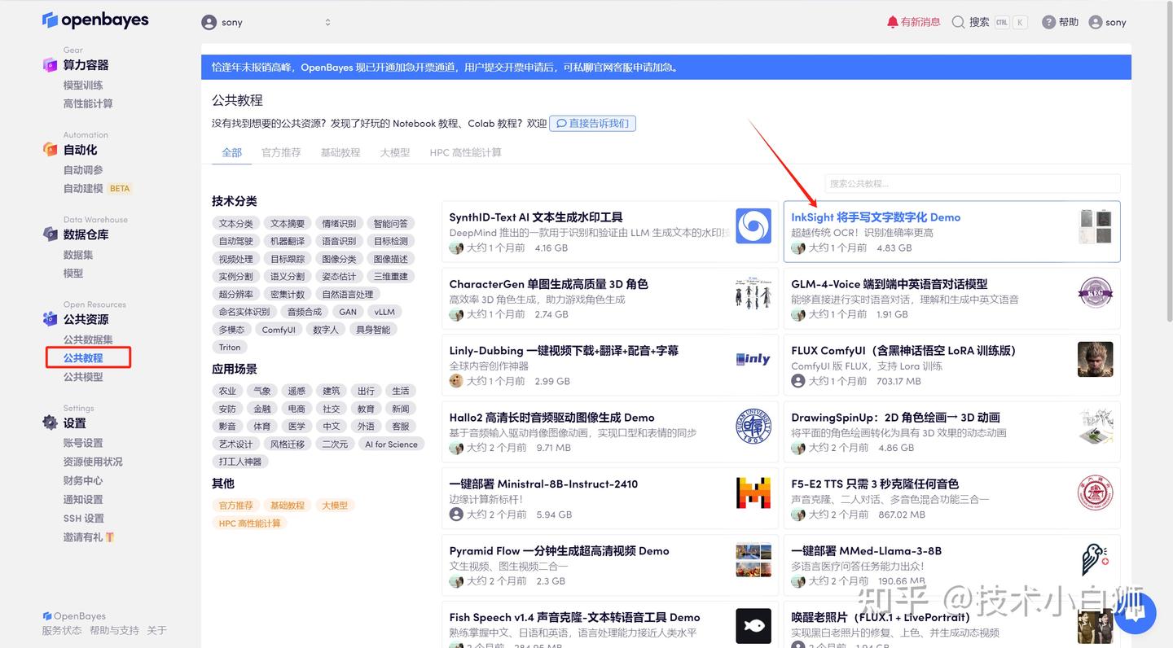This screenshot has height=648, width=1173.
Task: Click the OpenBayes logo
Action: 95,20
